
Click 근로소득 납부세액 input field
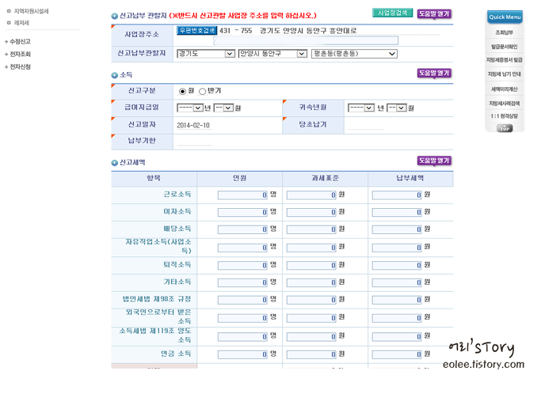pyautogui.click(x=397, y=195)
